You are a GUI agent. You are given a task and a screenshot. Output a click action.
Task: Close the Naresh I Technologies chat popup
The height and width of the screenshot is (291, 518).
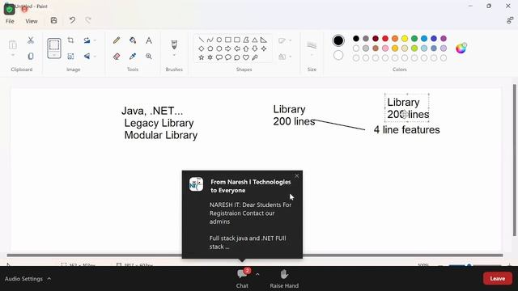(x=297, y=176)
